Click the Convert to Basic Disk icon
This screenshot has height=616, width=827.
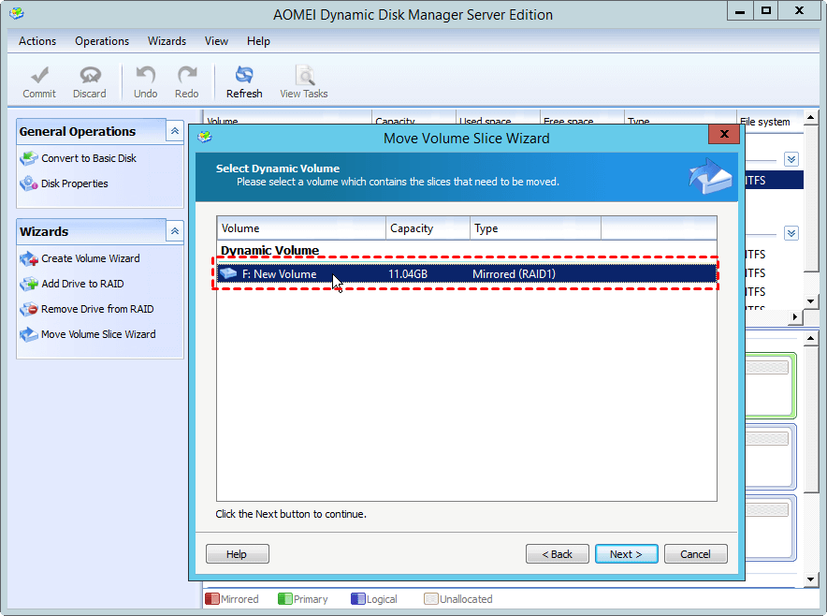coord(28,158)
